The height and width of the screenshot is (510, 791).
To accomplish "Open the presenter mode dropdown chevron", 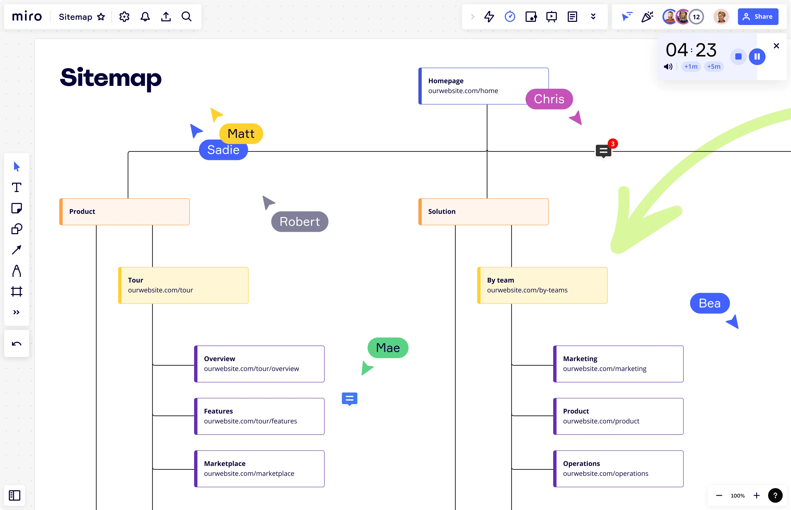I will tap(593, 17).
